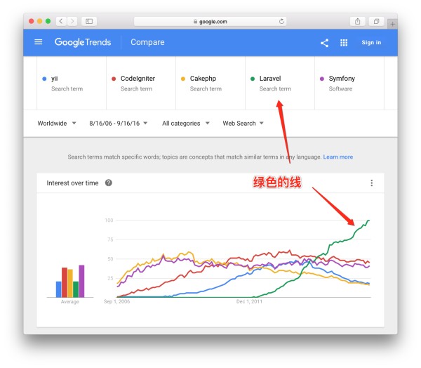The image size is (421, 368).
Task: Click Safari's back navigation arrow
Action: pos(60,22)
